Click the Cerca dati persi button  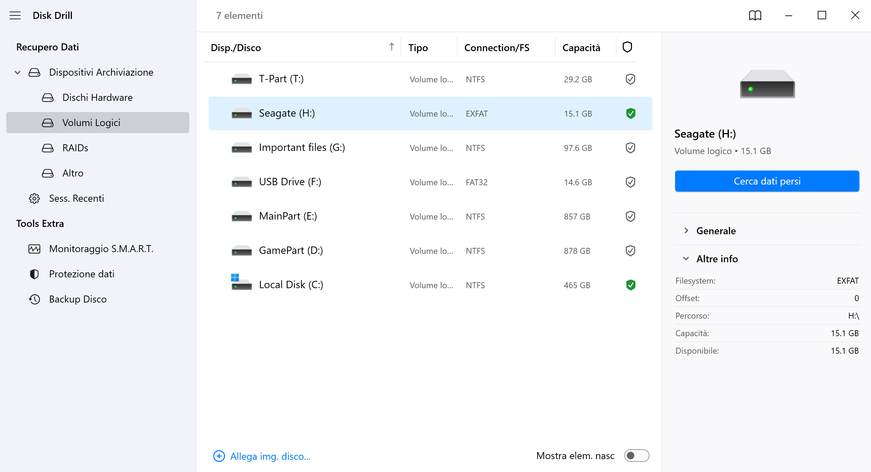point(767,181)
